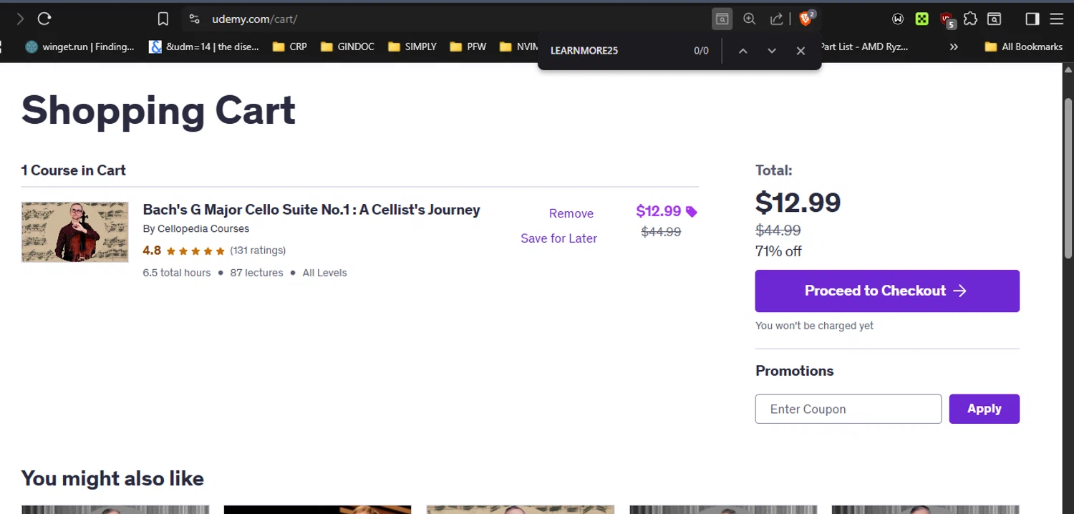
Task: Click the (131 ratings) text
Action: [x=258, y=251]
